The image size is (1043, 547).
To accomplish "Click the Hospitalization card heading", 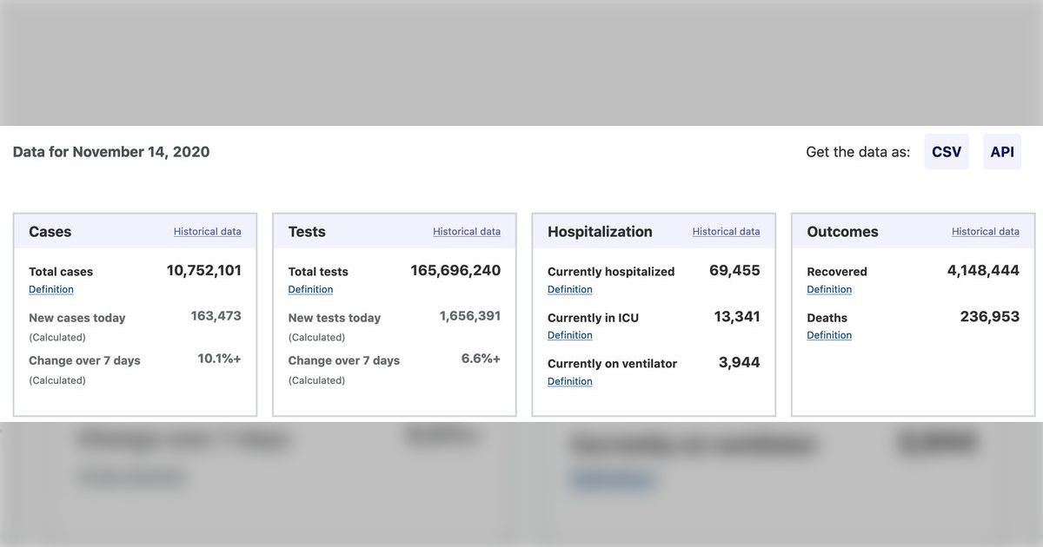I will tap(600, 232).
